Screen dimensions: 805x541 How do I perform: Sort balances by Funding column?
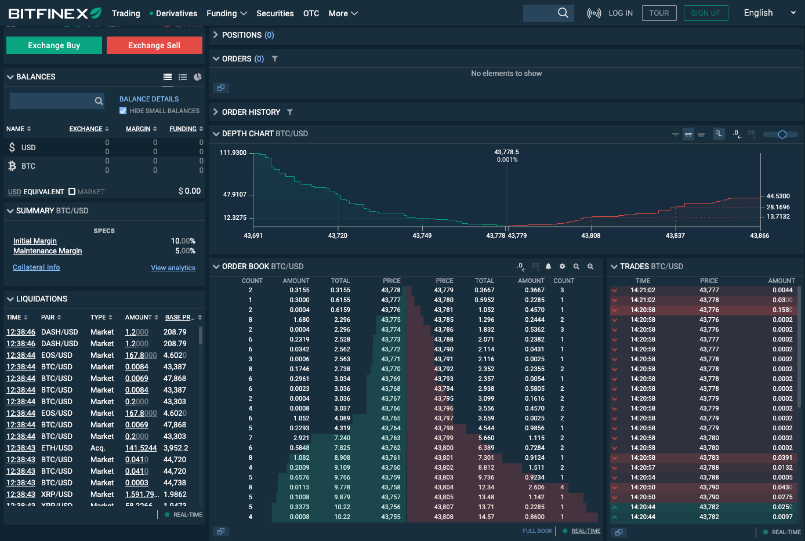click(x=186, y=129)
